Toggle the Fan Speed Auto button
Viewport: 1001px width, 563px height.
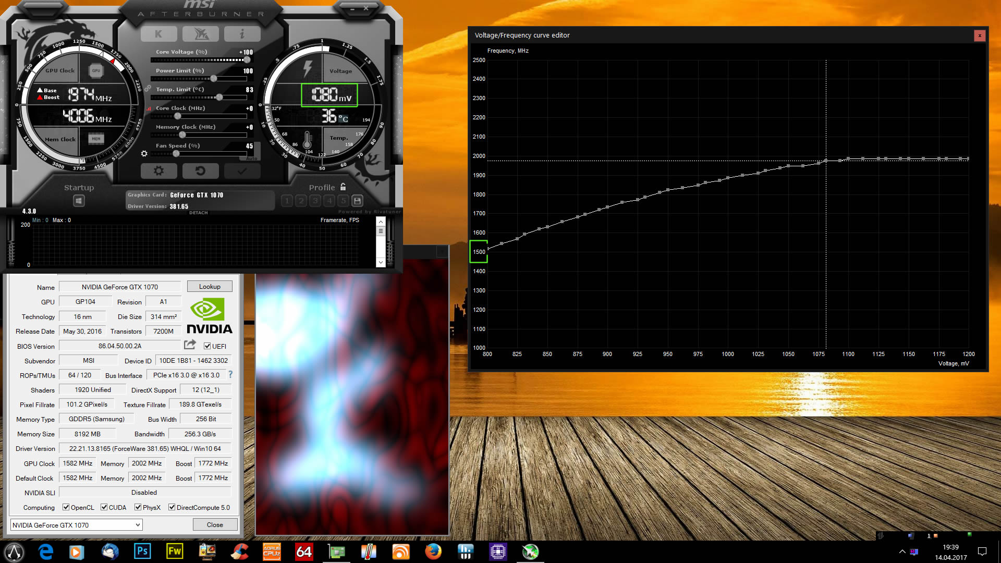[252, 158]
